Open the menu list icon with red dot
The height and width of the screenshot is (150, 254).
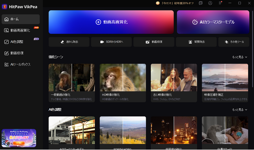[220, 3]
